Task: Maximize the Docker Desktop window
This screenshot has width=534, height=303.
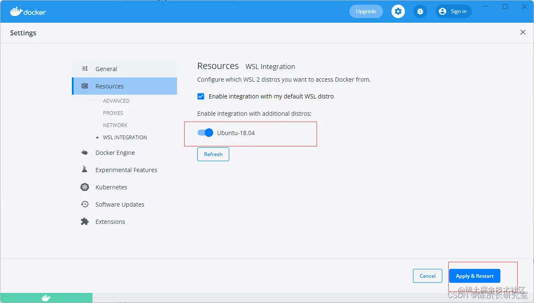Action: pos(505,7)
